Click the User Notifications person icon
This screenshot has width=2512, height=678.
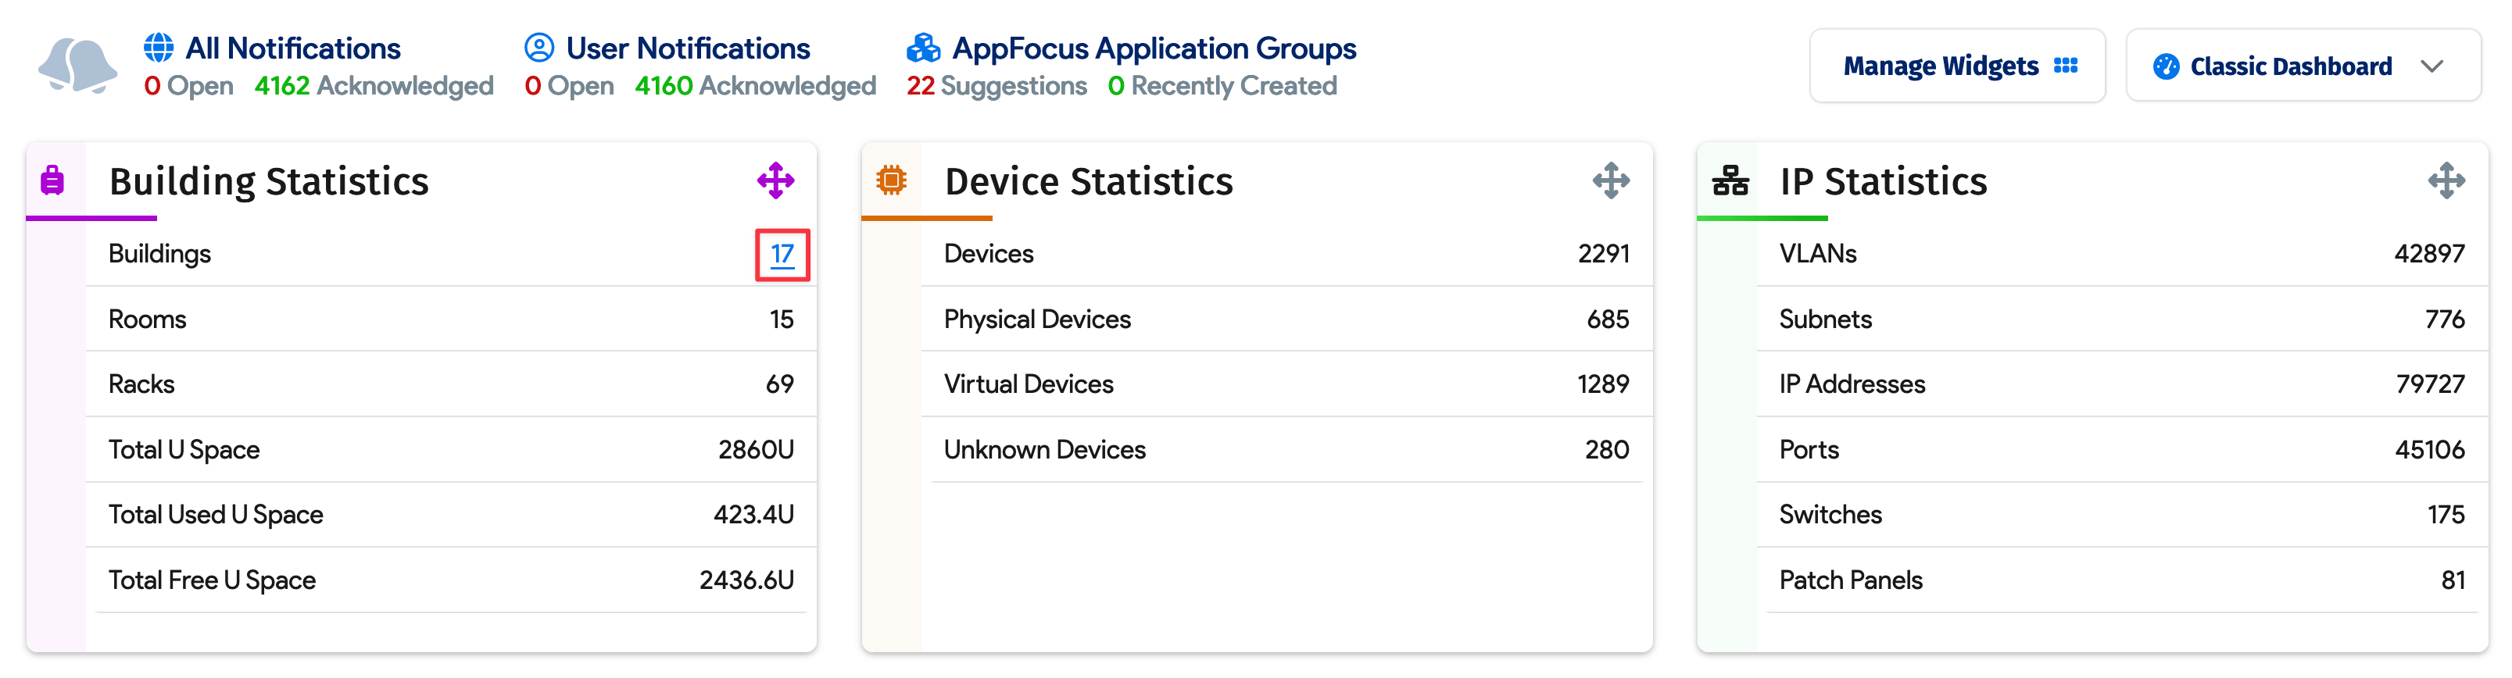coord(539,48)
